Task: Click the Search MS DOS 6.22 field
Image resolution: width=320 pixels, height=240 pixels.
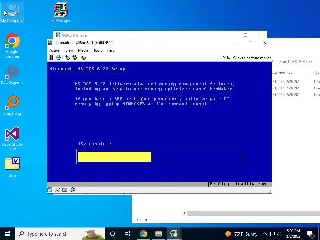Action: (x=296, y=62)
